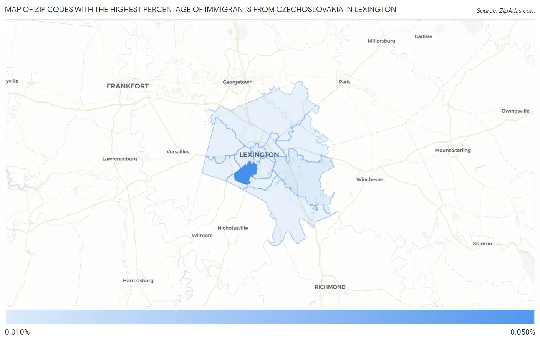Click the 0.050% legend maximum value
Viewport: 540px width, 340px height.
[523, 332]
